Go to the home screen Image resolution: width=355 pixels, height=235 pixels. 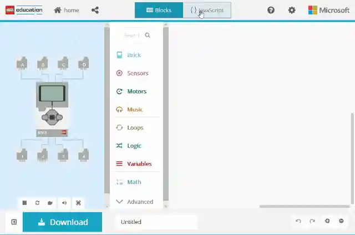click(67, 10)
